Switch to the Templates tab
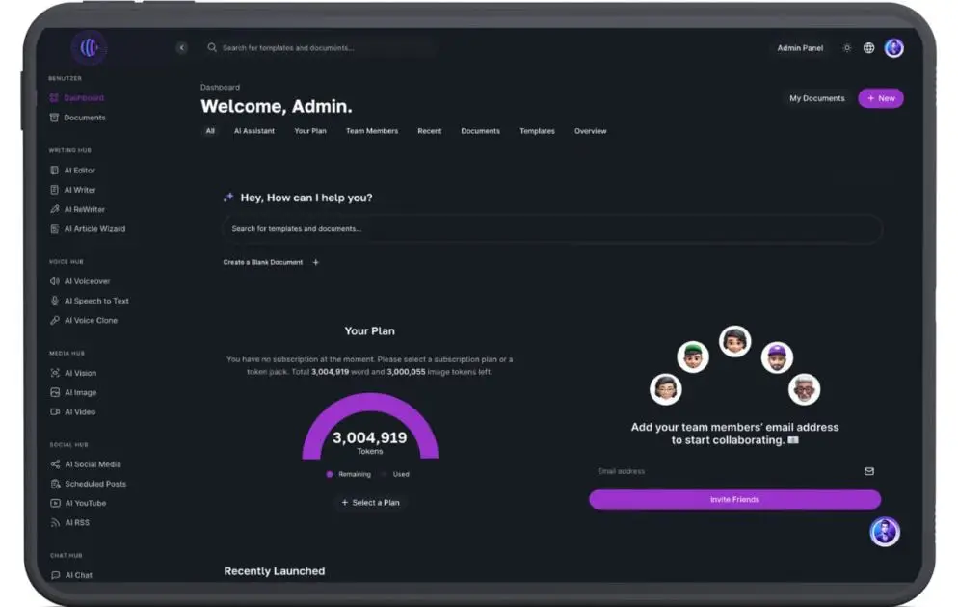This screenshot has height=607, width=958. (537, 131)
